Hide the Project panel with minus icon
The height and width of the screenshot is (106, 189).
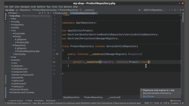[x=51, y=13]
